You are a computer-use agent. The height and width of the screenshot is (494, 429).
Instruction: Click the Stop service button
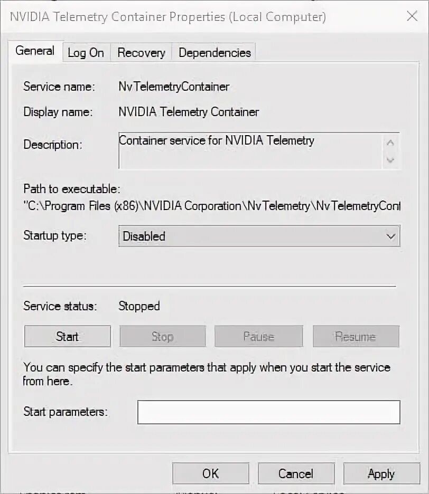click(162, 337)
